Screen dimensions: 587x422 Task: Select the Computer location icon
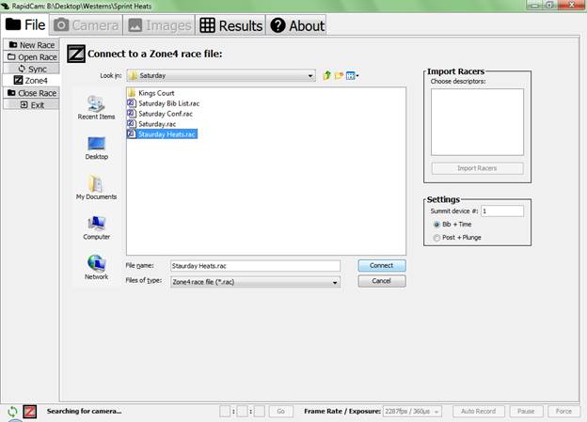(x=96, y=227)
